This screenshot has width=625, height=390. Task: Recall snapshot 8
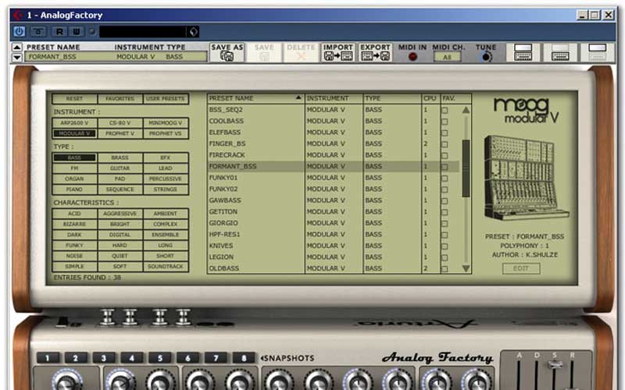[x=244, y=358]
